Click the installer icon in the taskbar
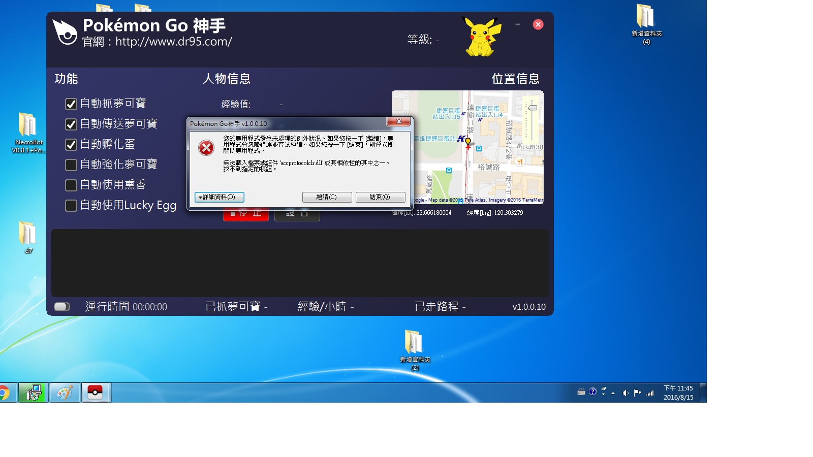The image size is (813, 457). pos(34,393)
